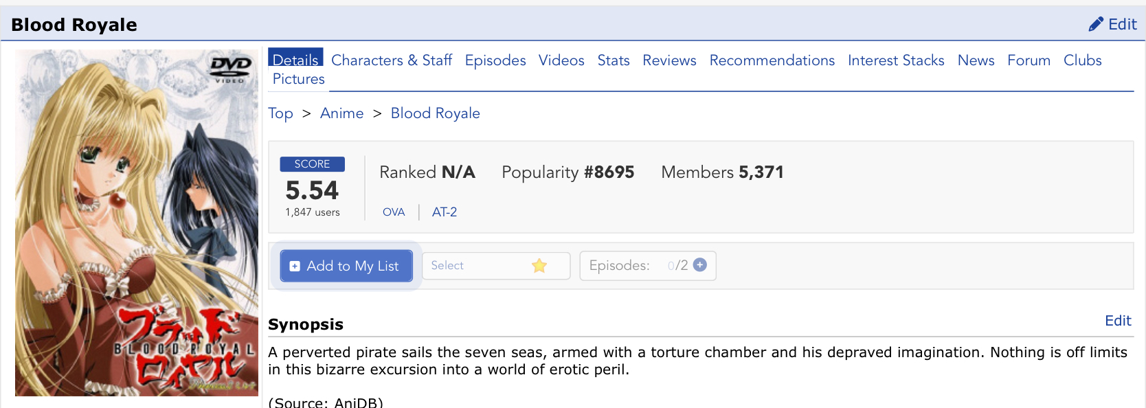
Task: Click the Ranked N/A text
Action: click(x=427, y=172)
